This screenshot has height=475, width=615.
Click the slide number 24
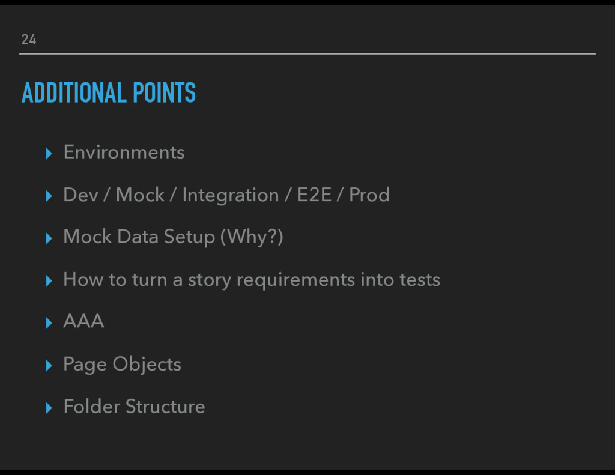(29, 39)
